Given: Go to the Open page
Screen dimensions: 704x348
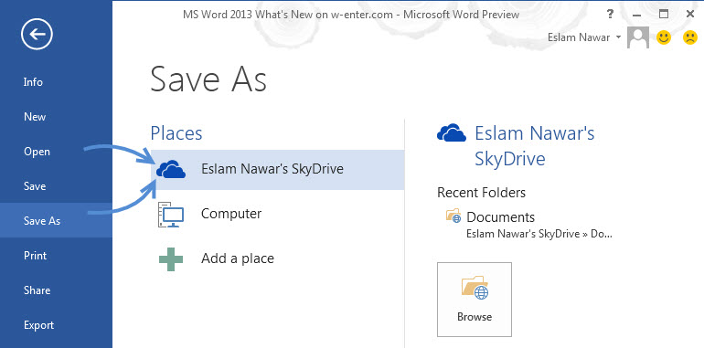Looking at the screenshot, I should 37,152.
